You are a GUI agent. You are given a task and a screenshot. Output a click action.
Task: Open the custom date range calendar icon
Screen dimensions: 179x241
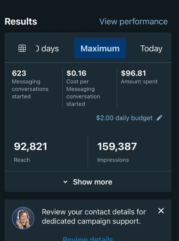point(22,49)
